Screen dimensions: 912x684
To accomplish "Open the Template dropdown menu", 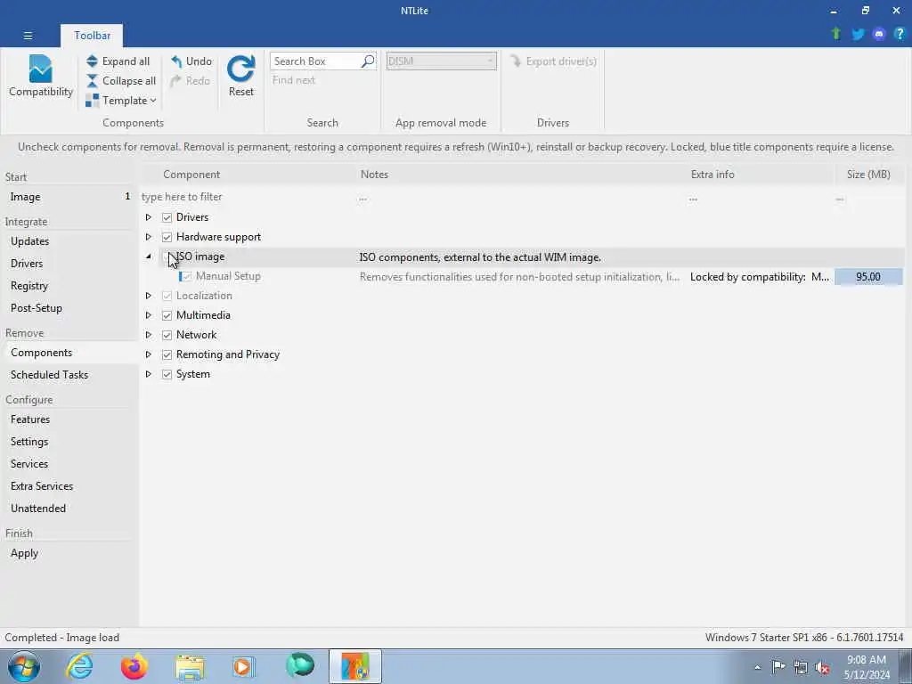I will (x=120, y=101).
